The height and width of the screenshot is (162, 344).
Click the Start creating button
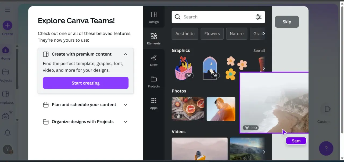(85, 83)
